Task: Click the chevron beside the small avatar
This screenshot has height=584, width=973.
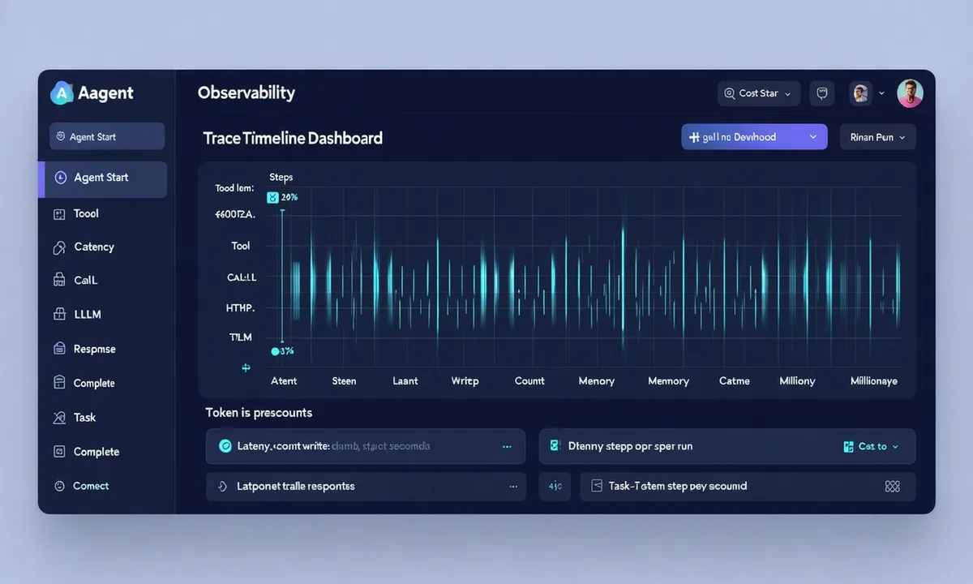Action: [x=882, y=94]
